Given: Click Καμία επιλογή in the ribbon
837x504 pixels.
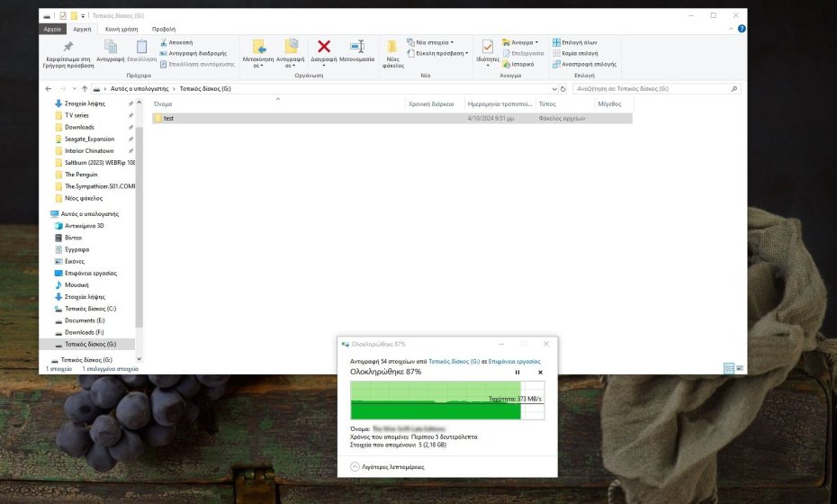Looking at the screenshot, I should (575, 53).
